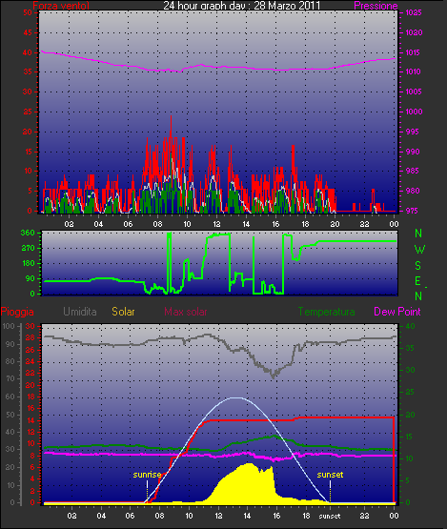Select the 'Temperatura' legend label

[x=326, y=312]
